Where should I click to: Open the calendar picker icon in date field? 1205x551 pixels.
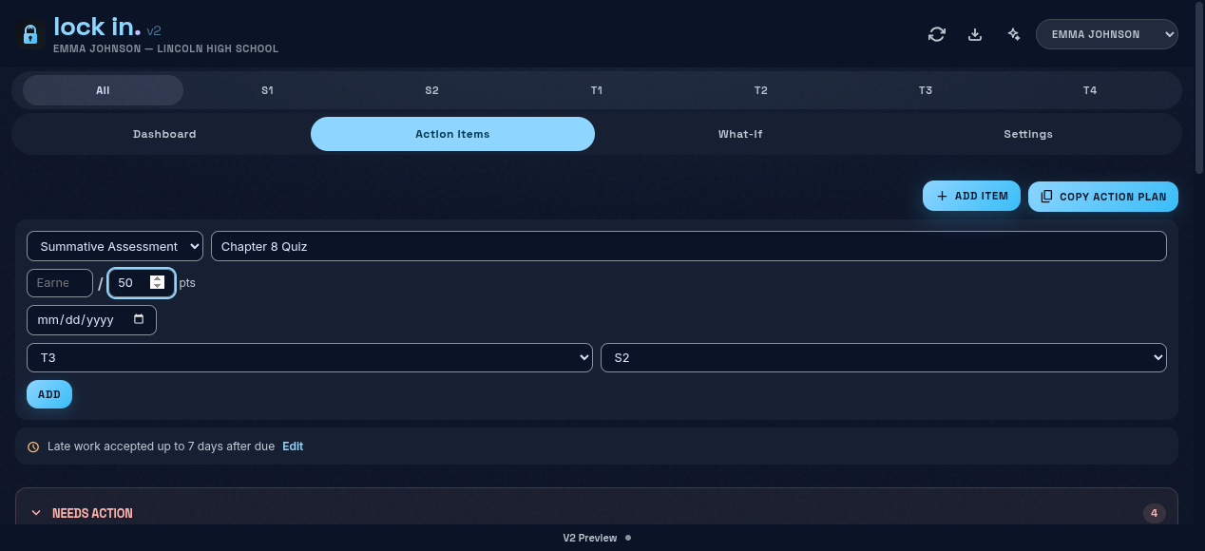(139, 319)
